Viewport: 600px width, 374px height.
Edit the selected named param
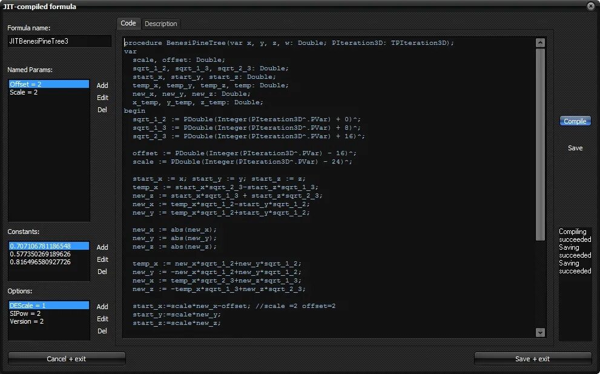click(102, 98)
